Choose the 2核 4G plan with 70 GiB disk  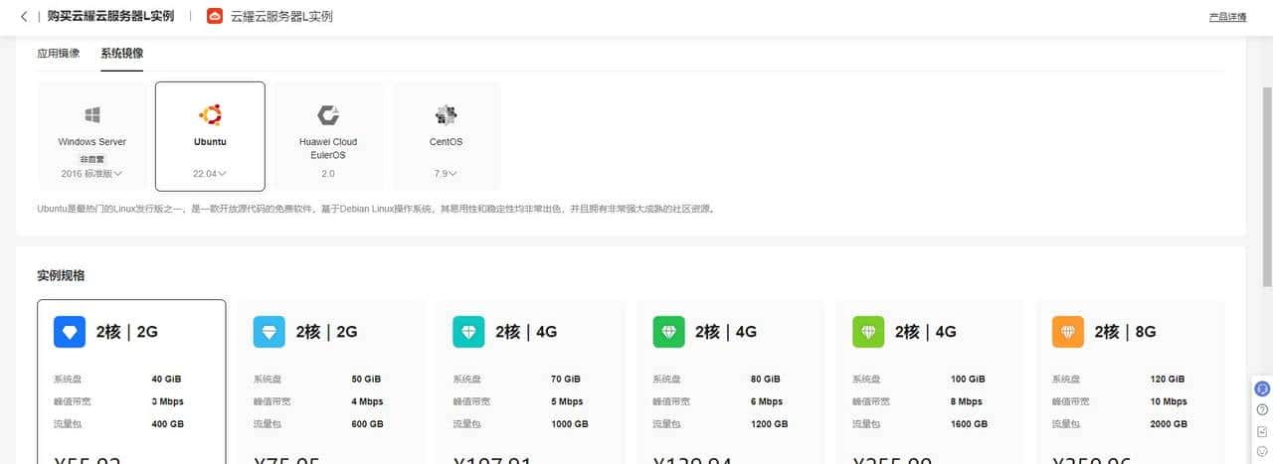point(531,382)
